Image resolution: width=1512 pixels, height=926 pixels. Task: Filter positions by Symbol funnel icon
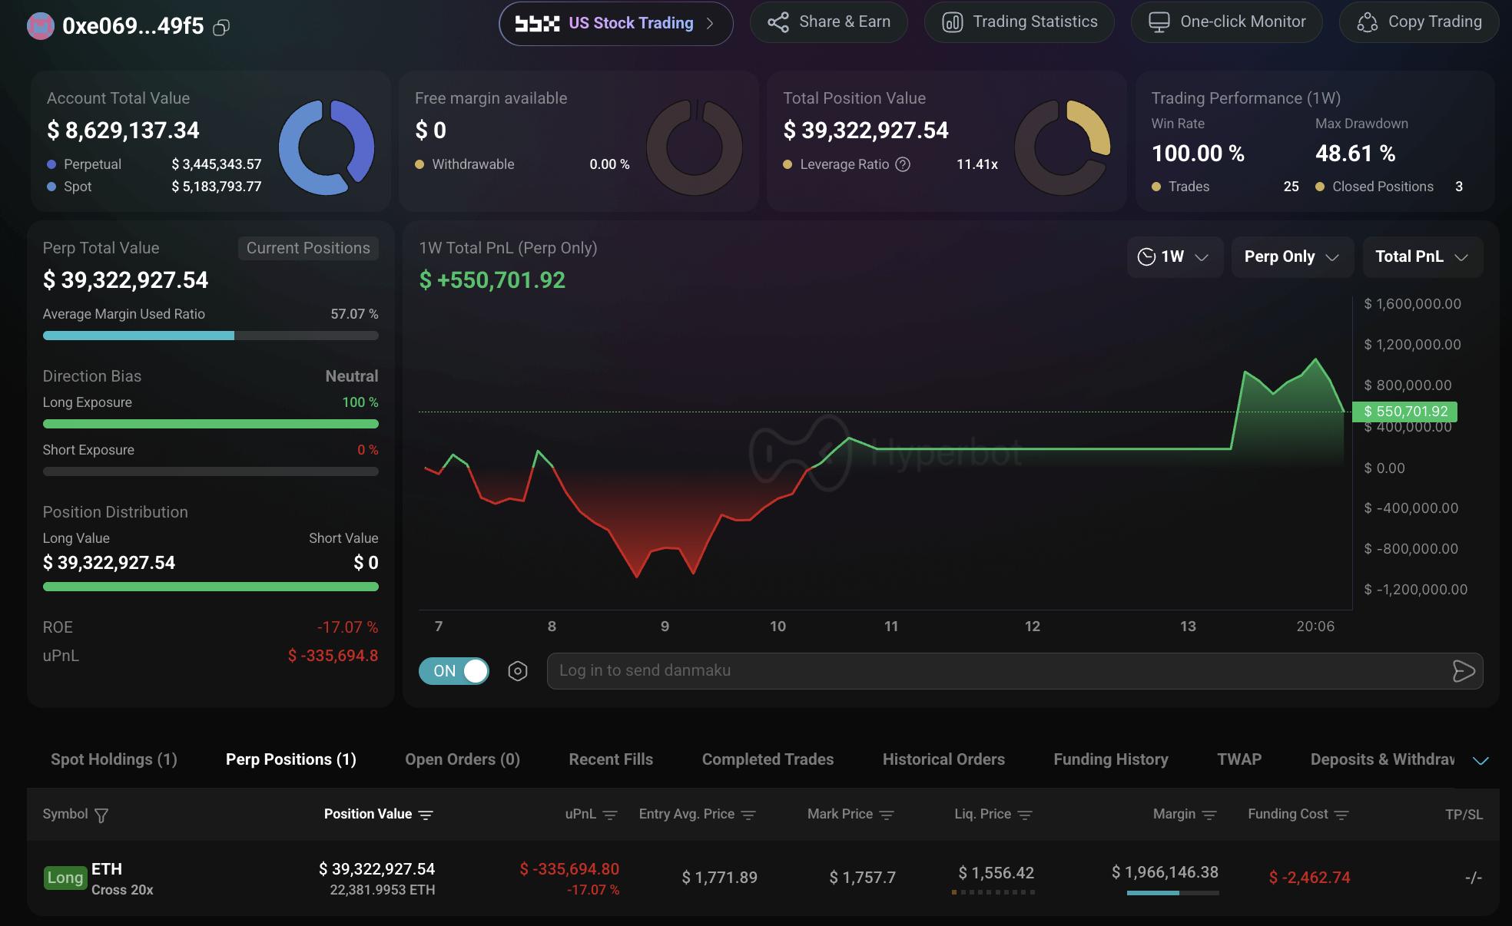tap(101, 815)
